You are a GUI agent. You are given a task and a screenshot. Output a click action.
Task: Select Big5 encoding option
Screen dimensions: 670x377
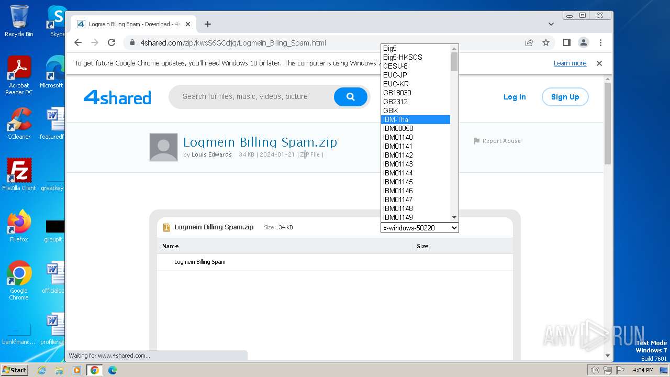416,48
